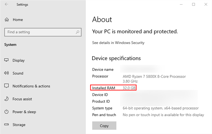This screenshot has width=212, height=134.
Task: Select the Focus assist moon icon
Action: pos(7,99)
